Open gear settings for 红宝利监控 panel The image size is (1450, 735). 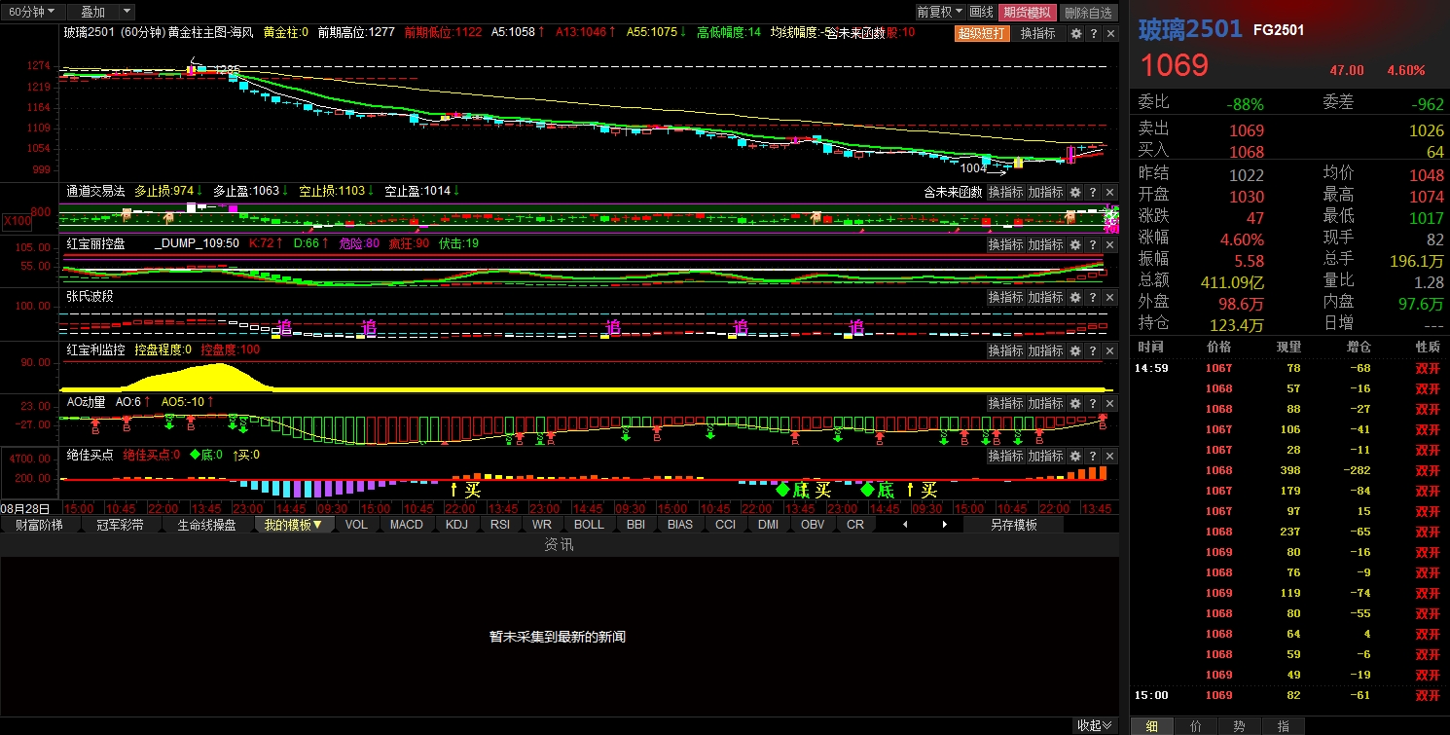click(1076, 350)
